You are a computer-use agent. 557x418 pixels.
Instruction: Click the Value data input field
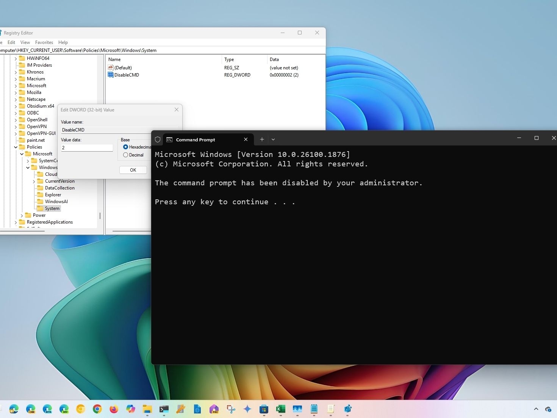(87, 148)
